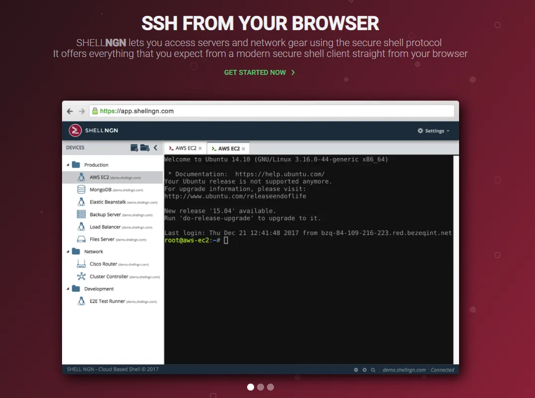Viewport: 535px width, 398px height.
Task: Click the terminal vertical scrollbar
Action: coord(456,260)
